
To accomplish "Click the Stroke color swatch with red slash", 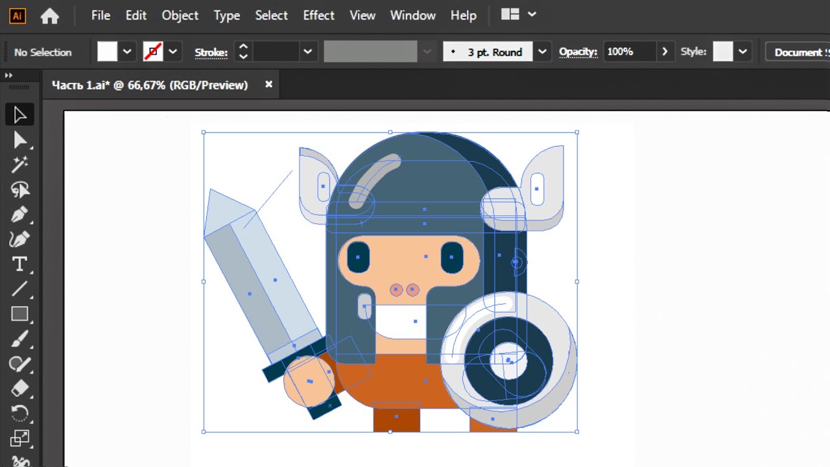I will [153, 52].
